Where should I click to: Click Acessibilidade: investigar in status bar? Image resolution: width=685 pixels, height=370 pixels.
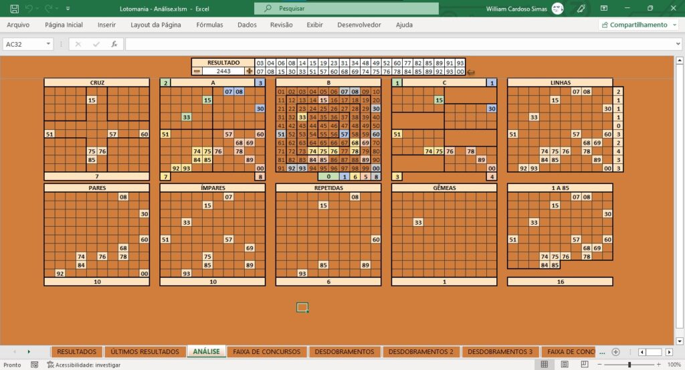coord(84,365)
